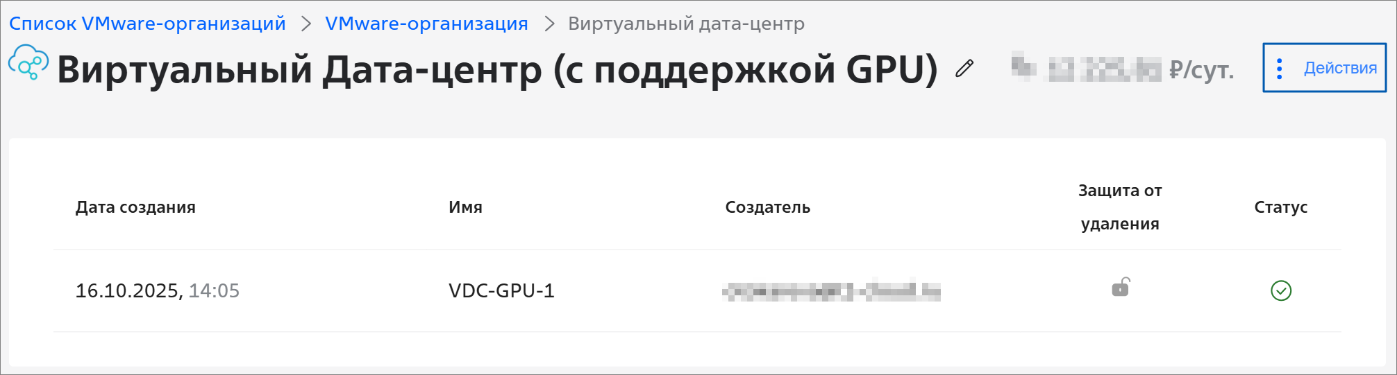The height and width of the screenshot is (375, 1397).
Task: Click the creation date 16.10.2025 cell
Action: [x=157, y=291]
